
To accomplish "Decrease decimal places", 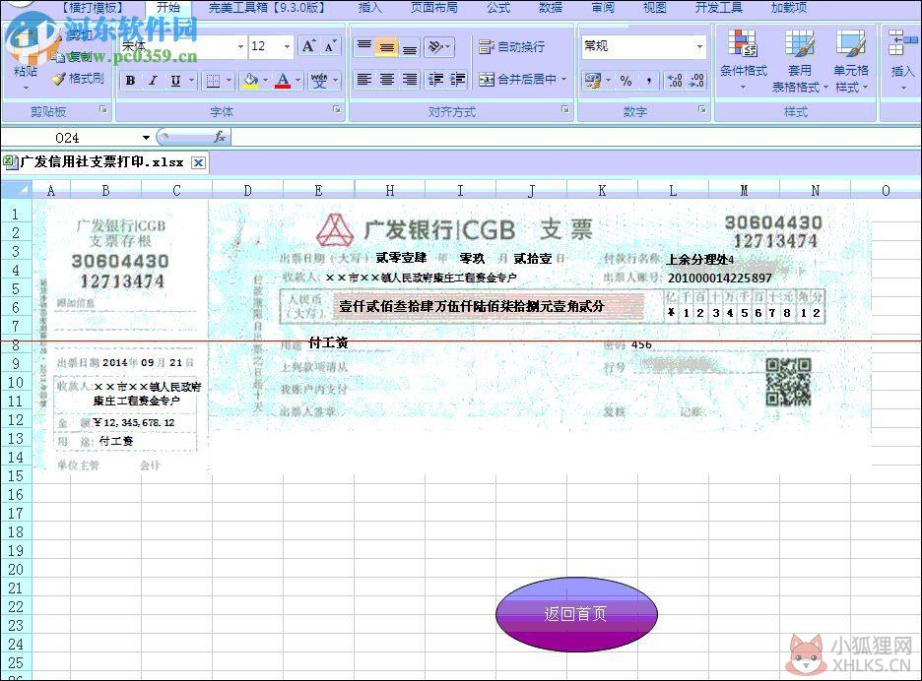I will tap(696, 81).
